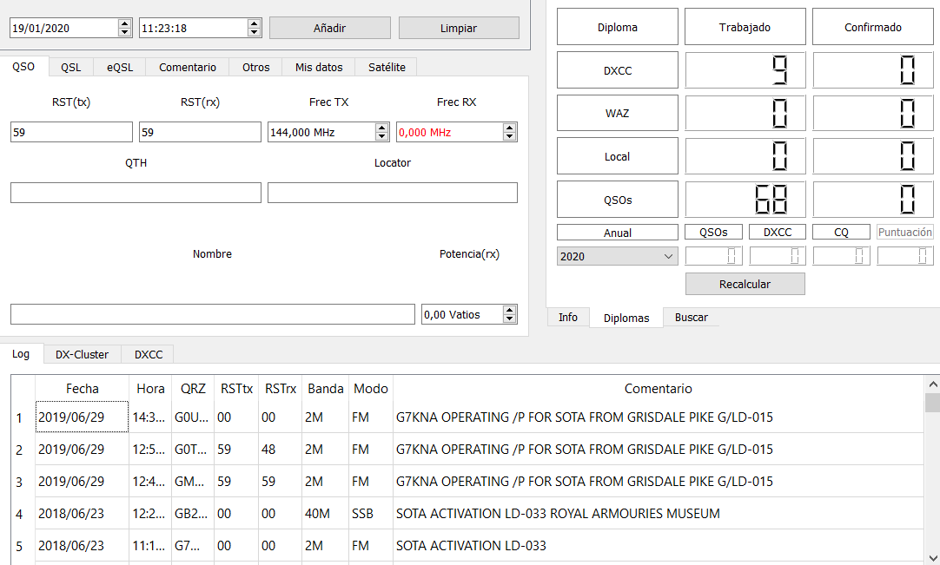Increment the date field up arrow
The width and height of the screenshot is (940, 565).
click(x=125, y=24)
